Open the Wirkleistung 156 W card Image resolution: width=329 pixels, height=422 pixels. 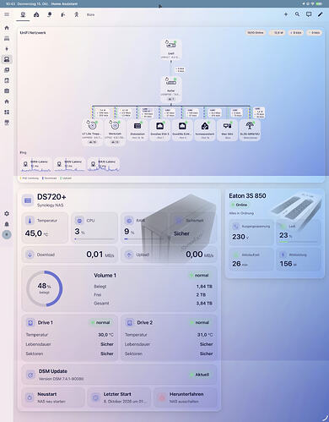click(299, 260)
